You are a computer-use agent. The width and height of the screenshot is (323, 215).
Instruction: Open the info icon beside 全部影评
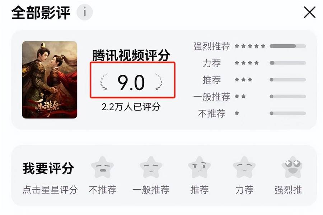coord(84,12)
